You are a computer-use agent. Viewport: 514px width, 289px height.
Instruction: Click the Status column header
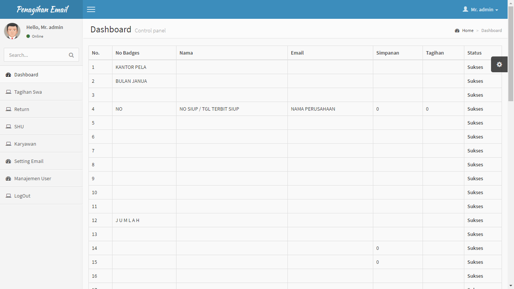click(474, 53)
